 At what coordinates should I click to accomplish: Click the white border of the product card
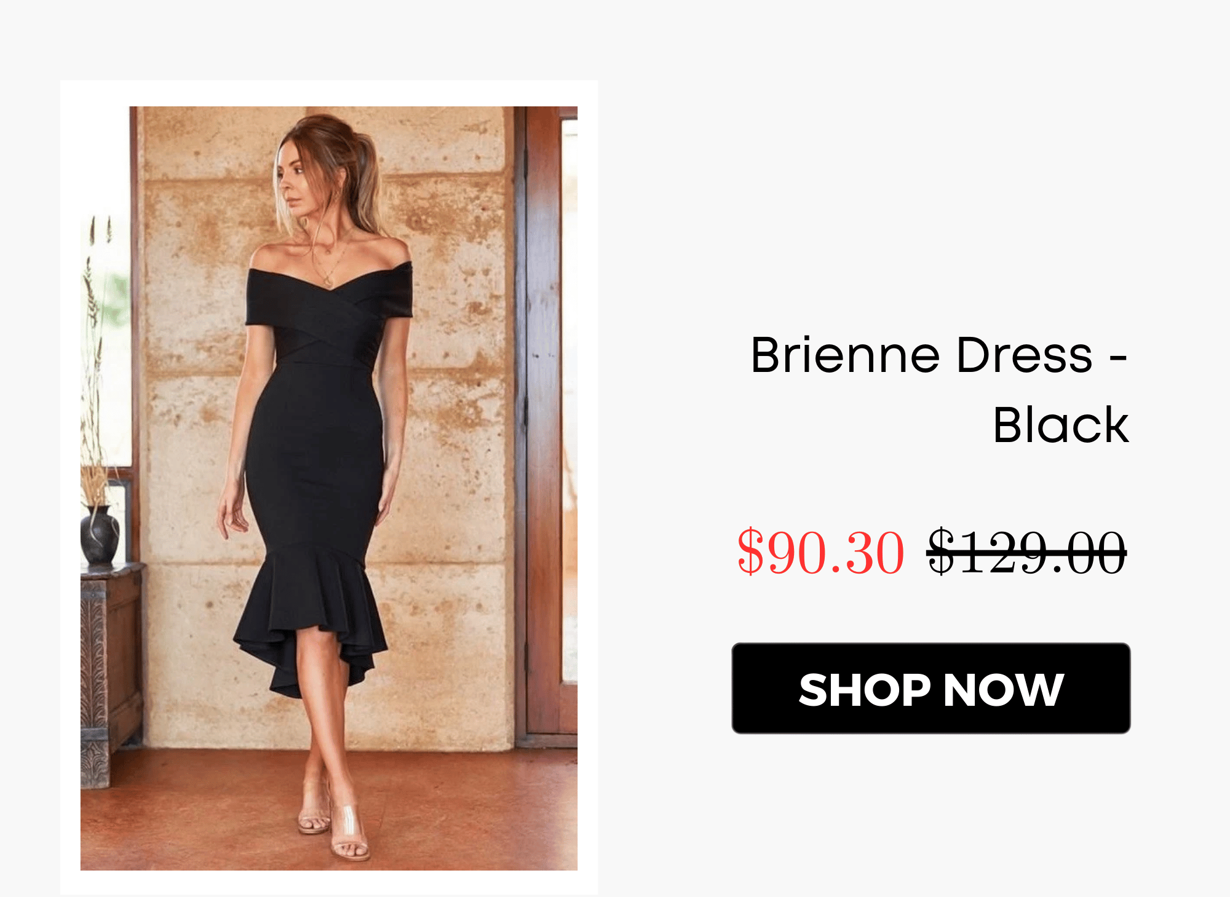tap(329, 93)
